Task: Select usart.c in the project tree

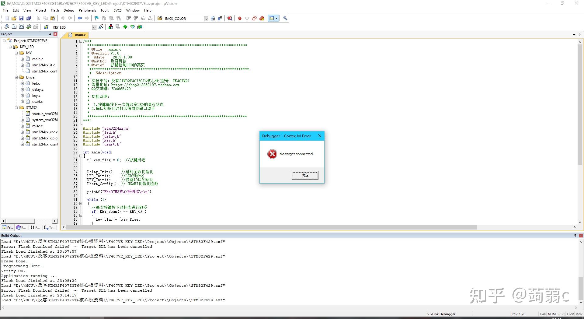Action: tap(37, 101)
